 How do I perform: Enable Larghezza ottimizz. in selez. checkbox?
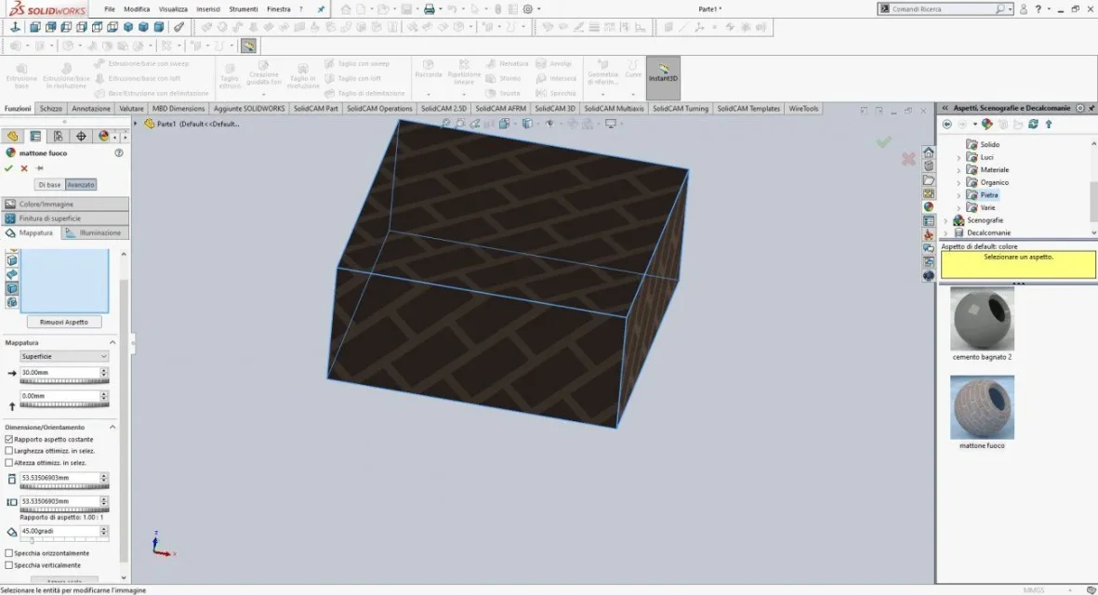(x=9, y=451)
